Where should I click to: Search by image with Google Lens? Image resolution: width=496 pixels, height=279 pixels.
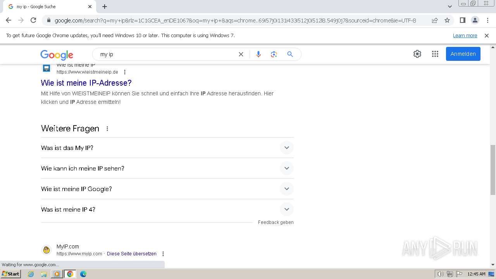pos(274,54)
